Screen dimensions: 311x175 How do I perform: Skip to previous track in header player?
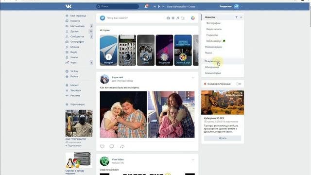point(155,6)
